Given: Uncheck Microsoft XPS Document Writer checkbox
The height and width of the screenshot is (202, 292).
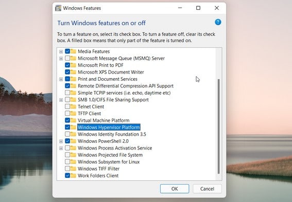Looking at the screenshot, I should pyautogui.click(x=67, y=72).
